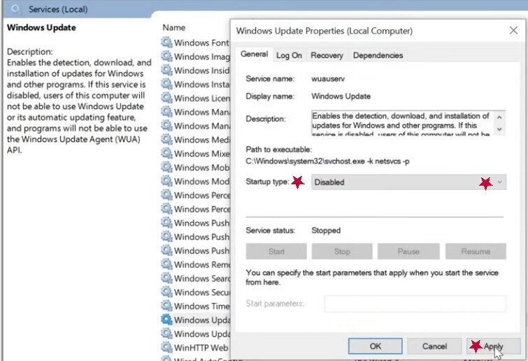528x361 pixels.
Task: Click into the Start parameters field
Action: (x=415, y=304)
